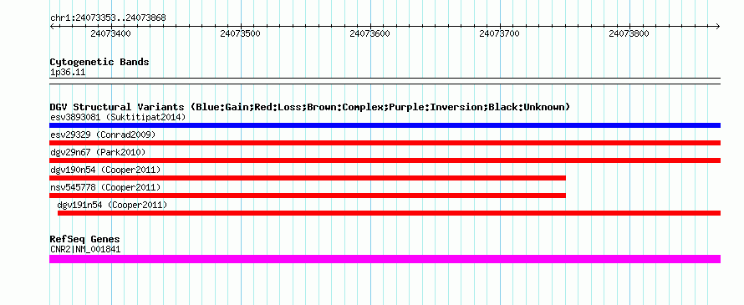744x305 pixels.
Task: Click ruler position 24073600
Action: click(x=370, y=33)
